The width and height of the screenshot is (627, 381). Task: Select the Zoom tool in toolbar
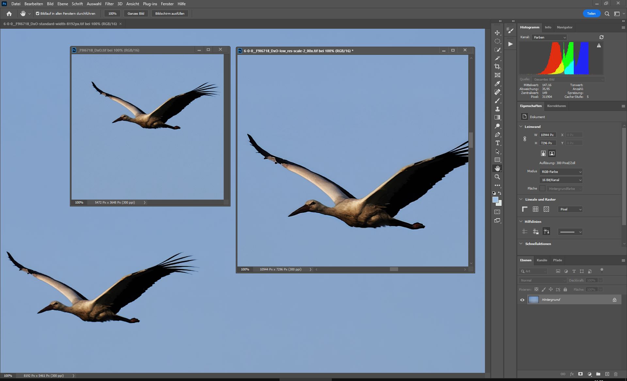tap(497, 177)
